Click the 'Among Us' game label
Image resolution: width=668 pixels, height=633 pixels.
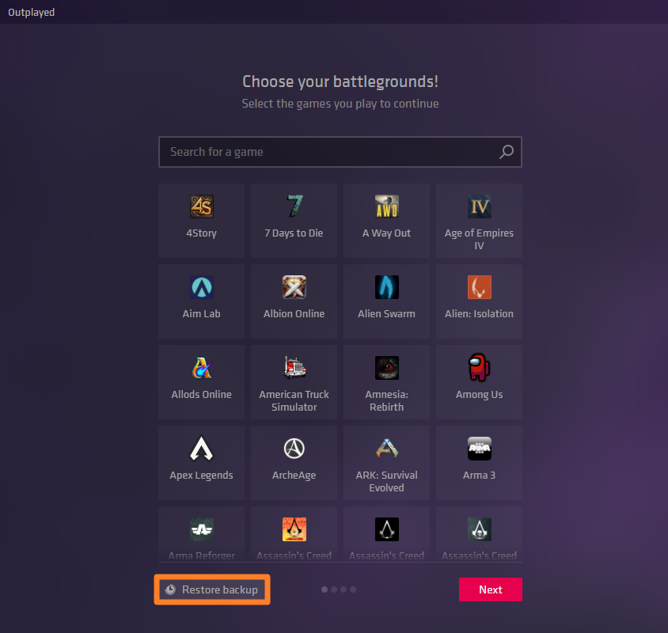(x=480, y=395)
